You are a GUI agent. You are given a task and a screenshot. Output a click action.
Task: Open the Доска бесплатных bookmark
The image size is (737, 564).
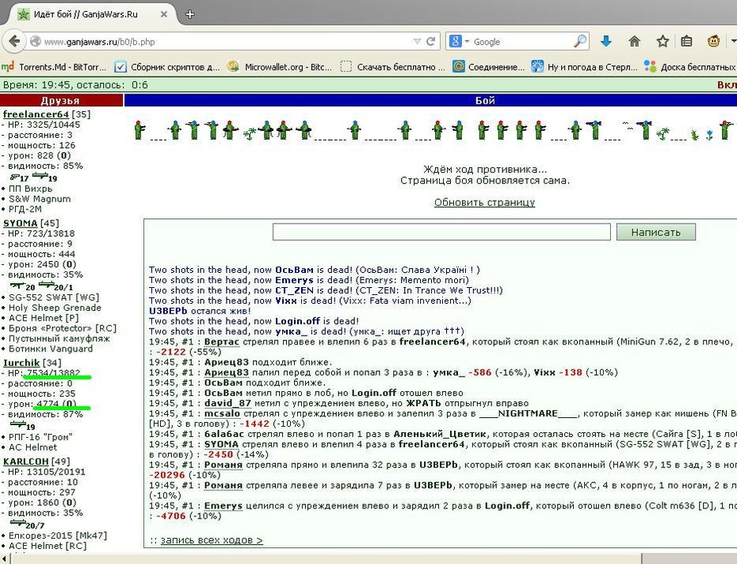click(690, 67)
